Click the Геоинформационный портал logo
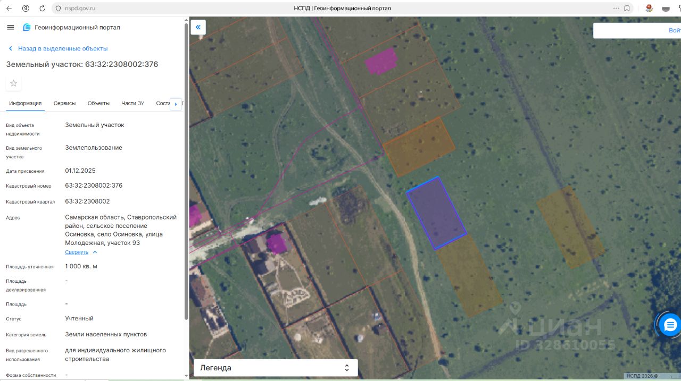Viewport: 681px width, 381px height. tap(71, 28)
